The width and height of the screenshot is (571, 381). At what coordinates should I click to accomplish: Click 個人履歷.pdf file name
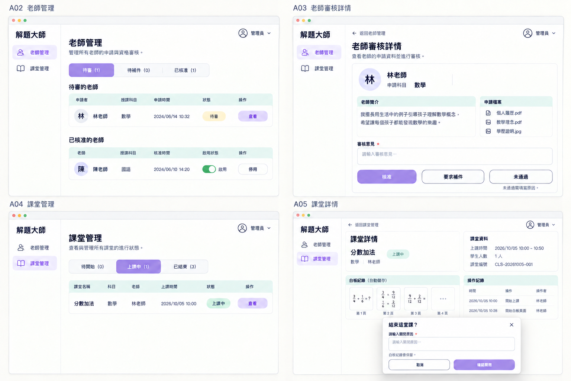(x=509, y=113)
